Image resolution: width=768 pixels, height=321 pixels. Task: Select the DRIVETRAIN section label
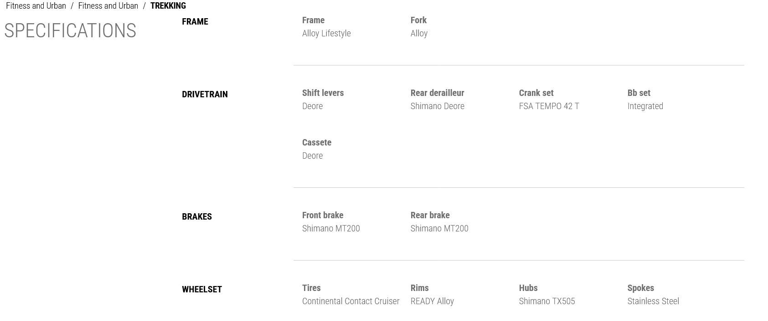(x=205, y=94)
